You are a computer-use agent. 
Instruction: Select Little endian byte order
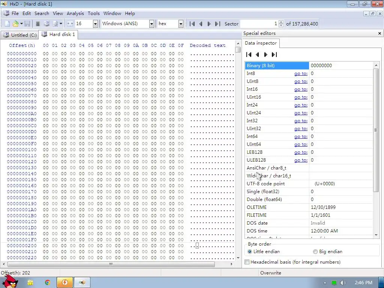(x=264, y=252)
